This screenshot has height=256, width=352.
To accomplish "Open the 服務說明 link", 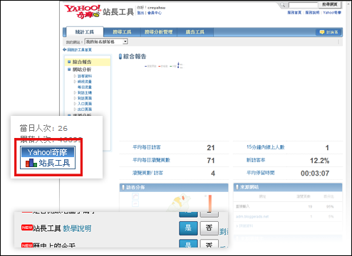I will click(x=312, y=13).
